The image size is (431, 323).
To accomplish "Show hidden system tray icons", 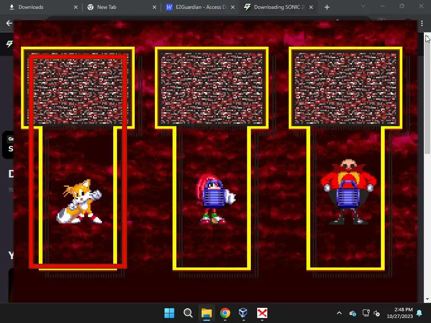I will (x=339, y=313).
